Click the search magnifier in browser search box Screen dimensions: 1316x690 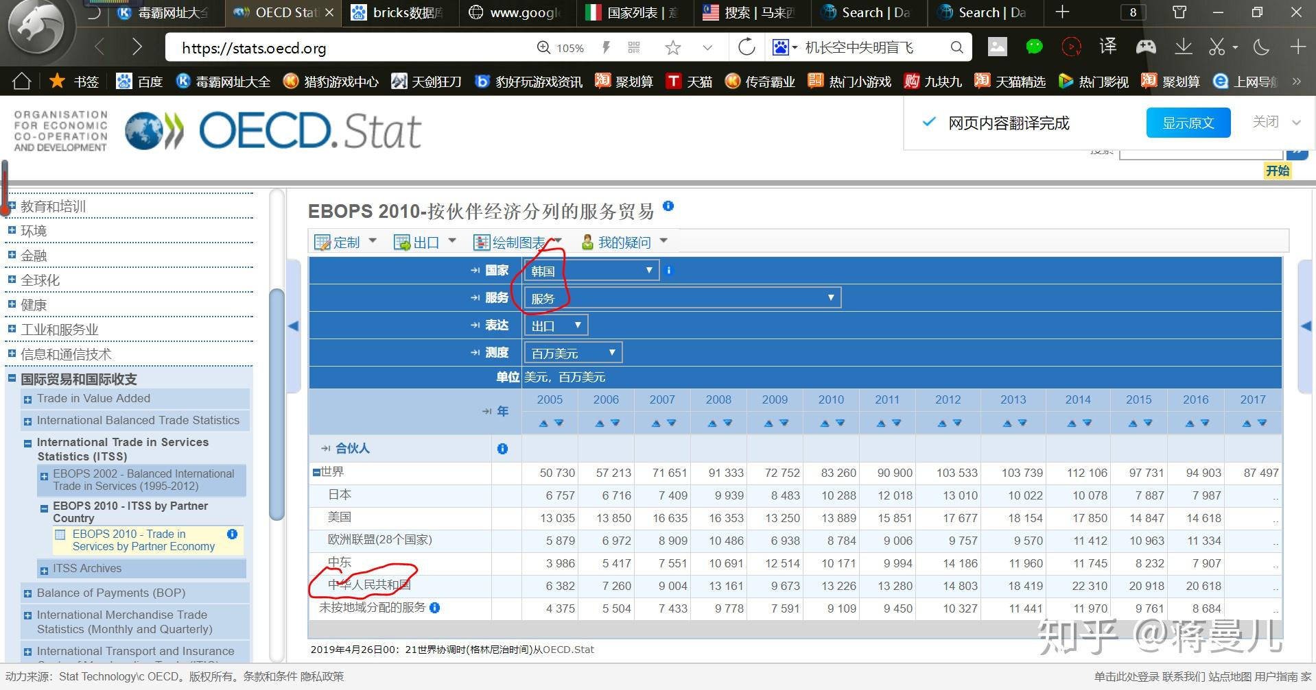956,47
